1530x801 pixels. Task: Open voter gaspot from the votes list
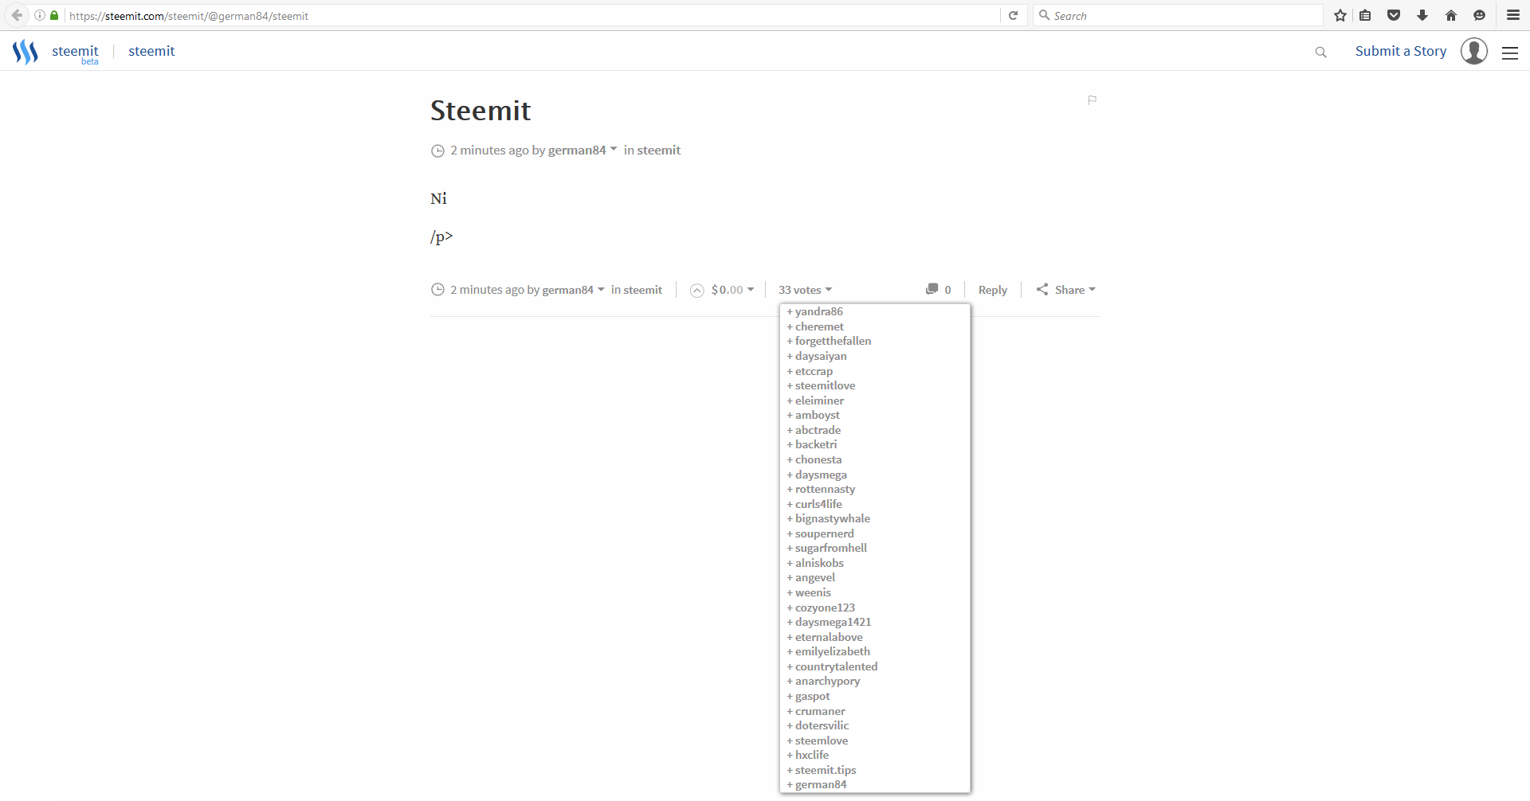tap(812, 696)
